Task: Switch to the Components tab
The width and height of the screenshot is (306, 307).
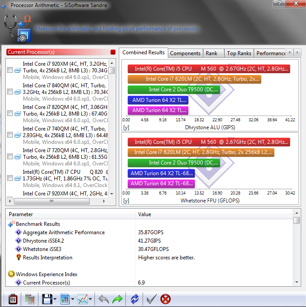Action: (x=185, y=53)
